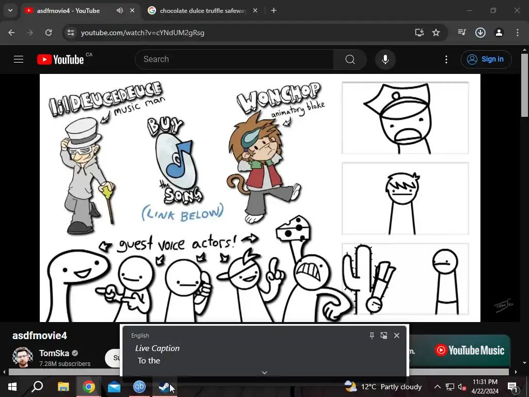Click the horizontal scrollbar right arrow
Screen dimensions: 529x397
click(516, 372)
